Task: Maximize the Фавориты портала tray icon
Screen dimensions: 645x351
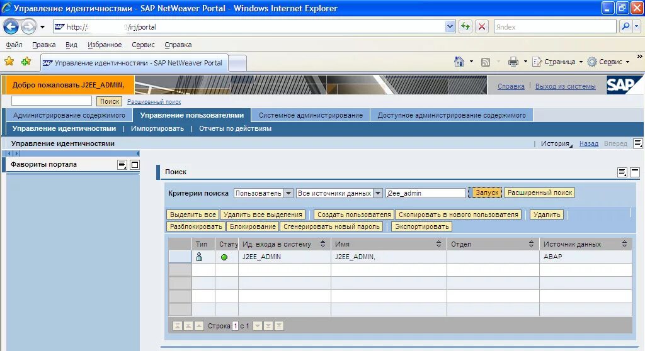Action: (135, 165)
